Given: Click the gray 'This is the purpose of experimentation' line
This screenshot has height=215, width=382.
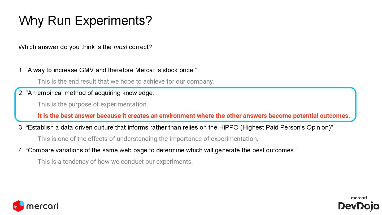Looking at the screenshot, I should coord(93,104).
